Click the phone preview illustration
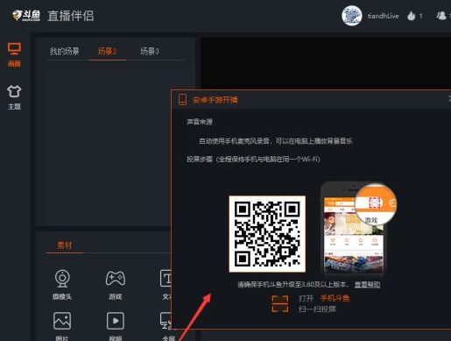 tap(357, 229)
